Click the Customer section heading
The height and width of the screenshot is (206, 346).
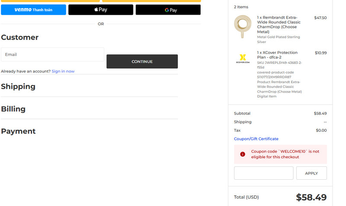point(20,37)
